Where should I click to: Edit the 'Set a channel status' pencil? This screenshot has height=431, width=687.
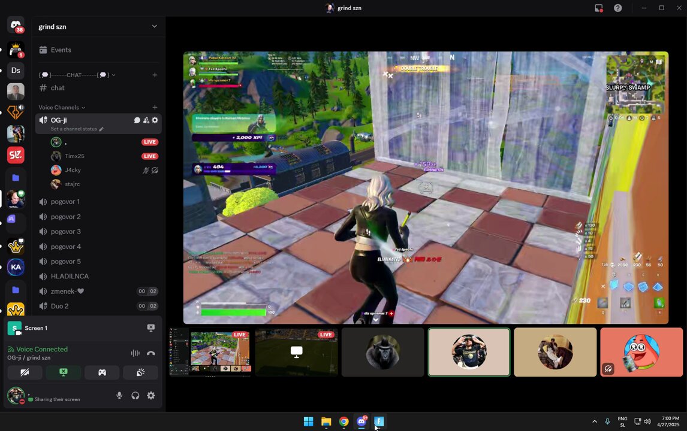tap(101, 129)
